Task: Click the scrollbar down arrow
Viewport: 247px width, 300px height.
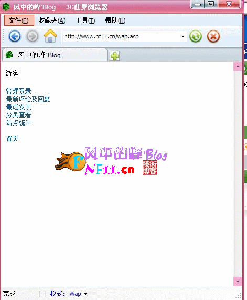Action: click(x=238, y=282)
